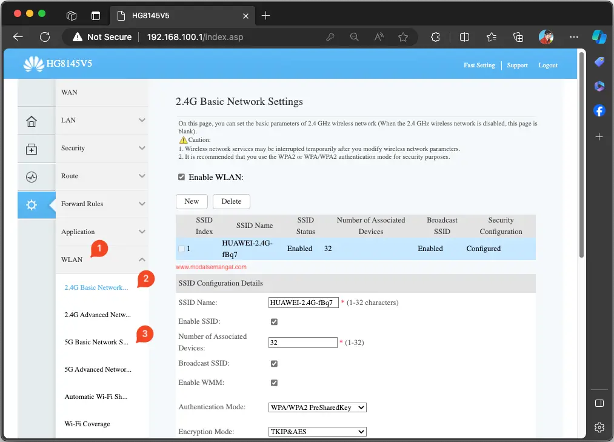Open the Encryption Mode dropdown
This screenshot has width=614, height=442.
coord(317,432)
